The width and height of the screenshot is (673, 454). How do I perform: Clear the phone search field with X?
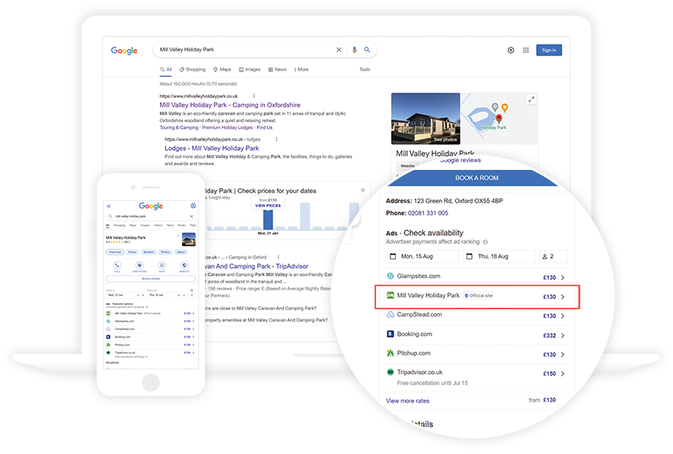click(x=192, y=217)
